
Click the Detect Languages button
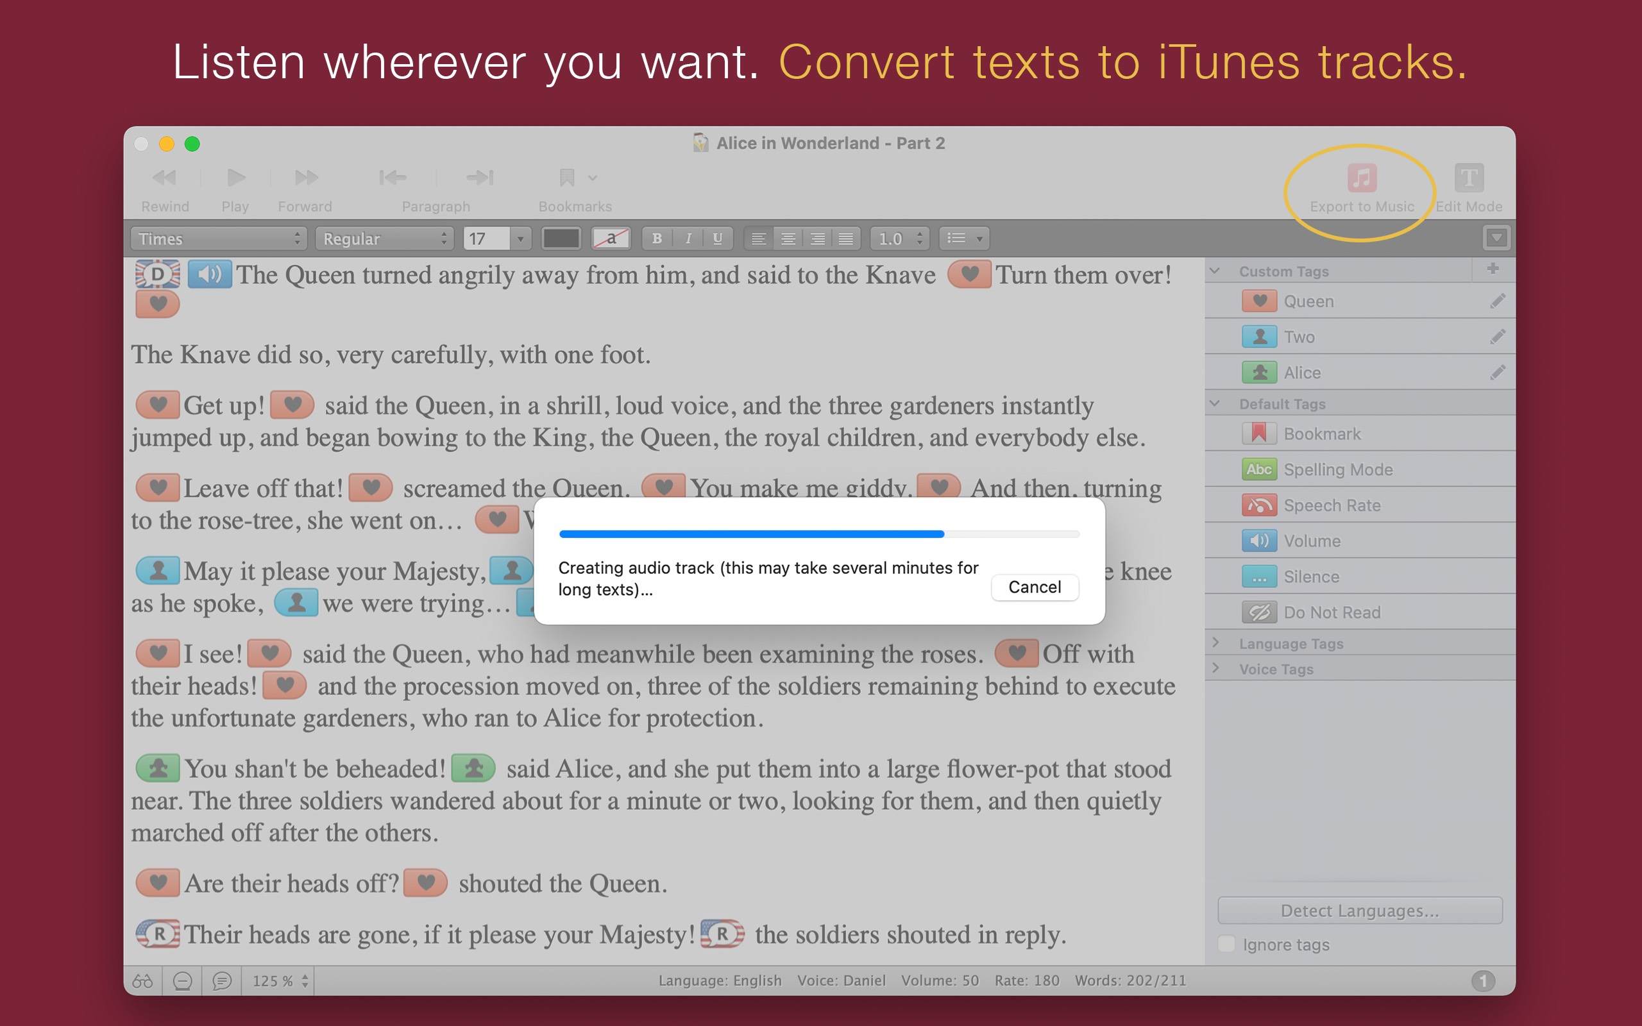(1360, 911)
